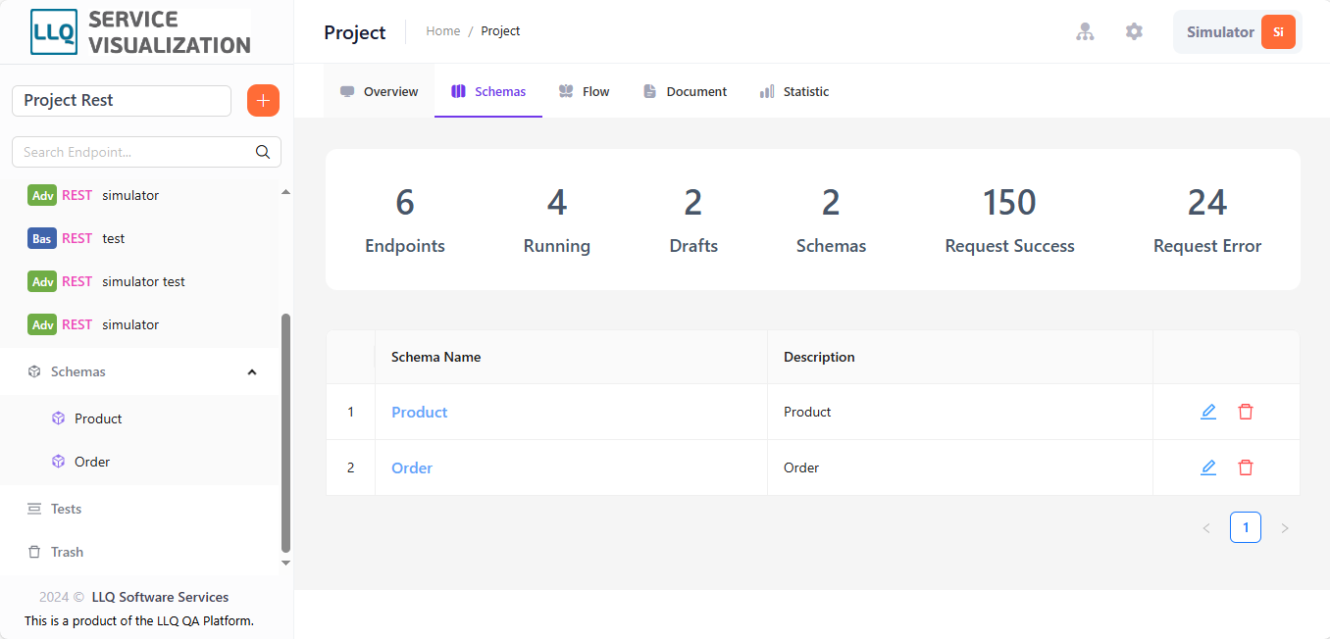Click the orange Si avatar badge
Viewport: 1330px width, 639px height.
click(x=1278, y=31)
